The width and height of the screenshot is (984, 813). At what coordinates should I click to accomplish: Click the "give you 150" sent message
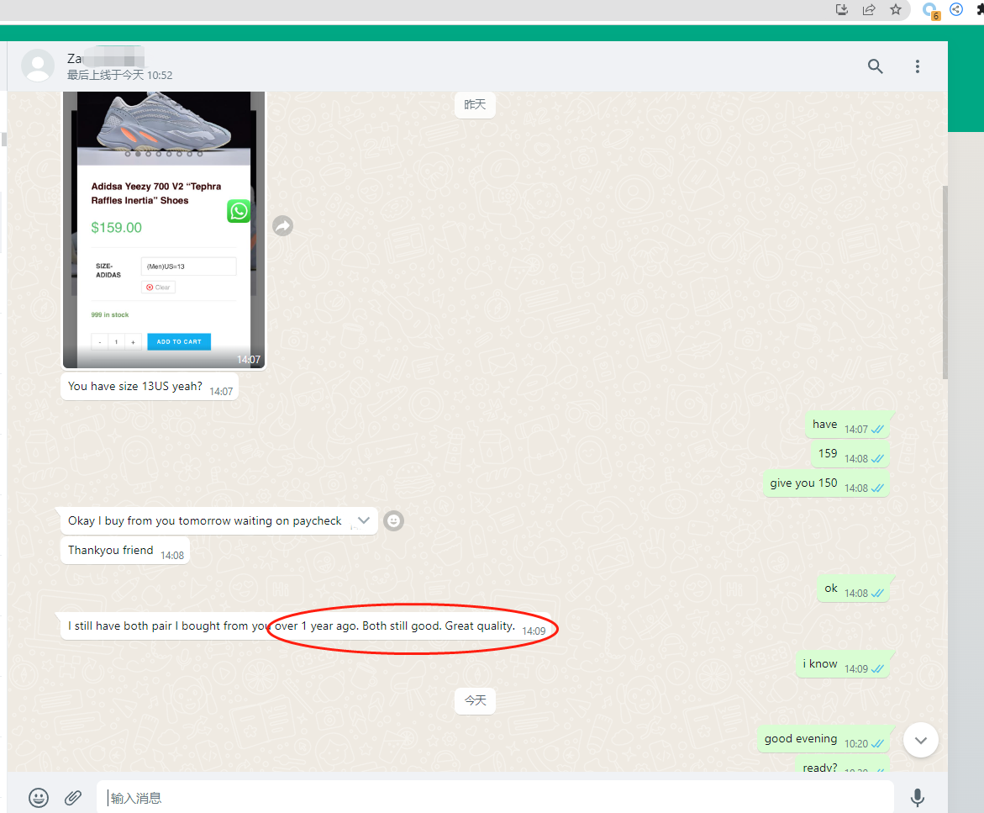pos(803,483)
